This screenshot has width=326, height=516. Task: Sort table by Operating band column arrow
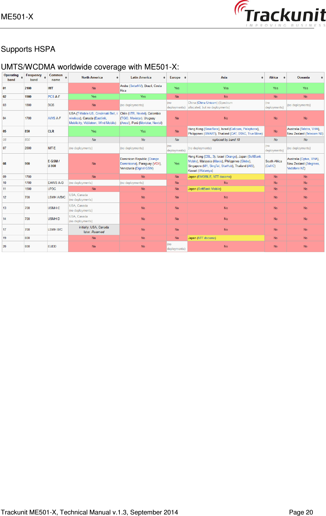[x=22, y=78]
